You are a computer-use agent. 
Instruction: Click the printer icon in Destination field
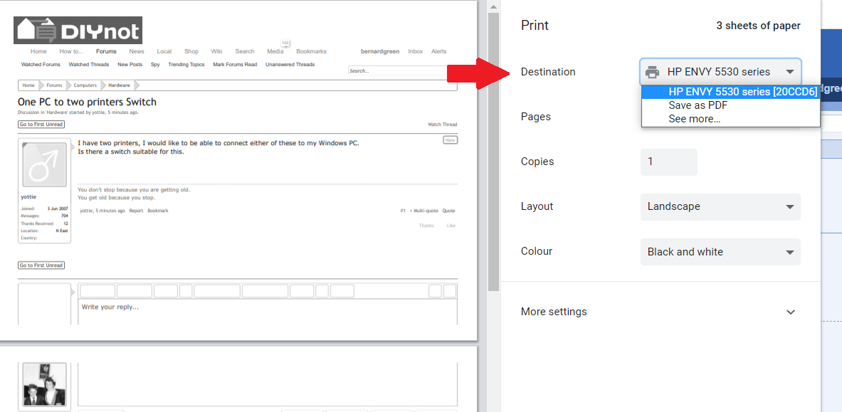(x=652, y=72)
